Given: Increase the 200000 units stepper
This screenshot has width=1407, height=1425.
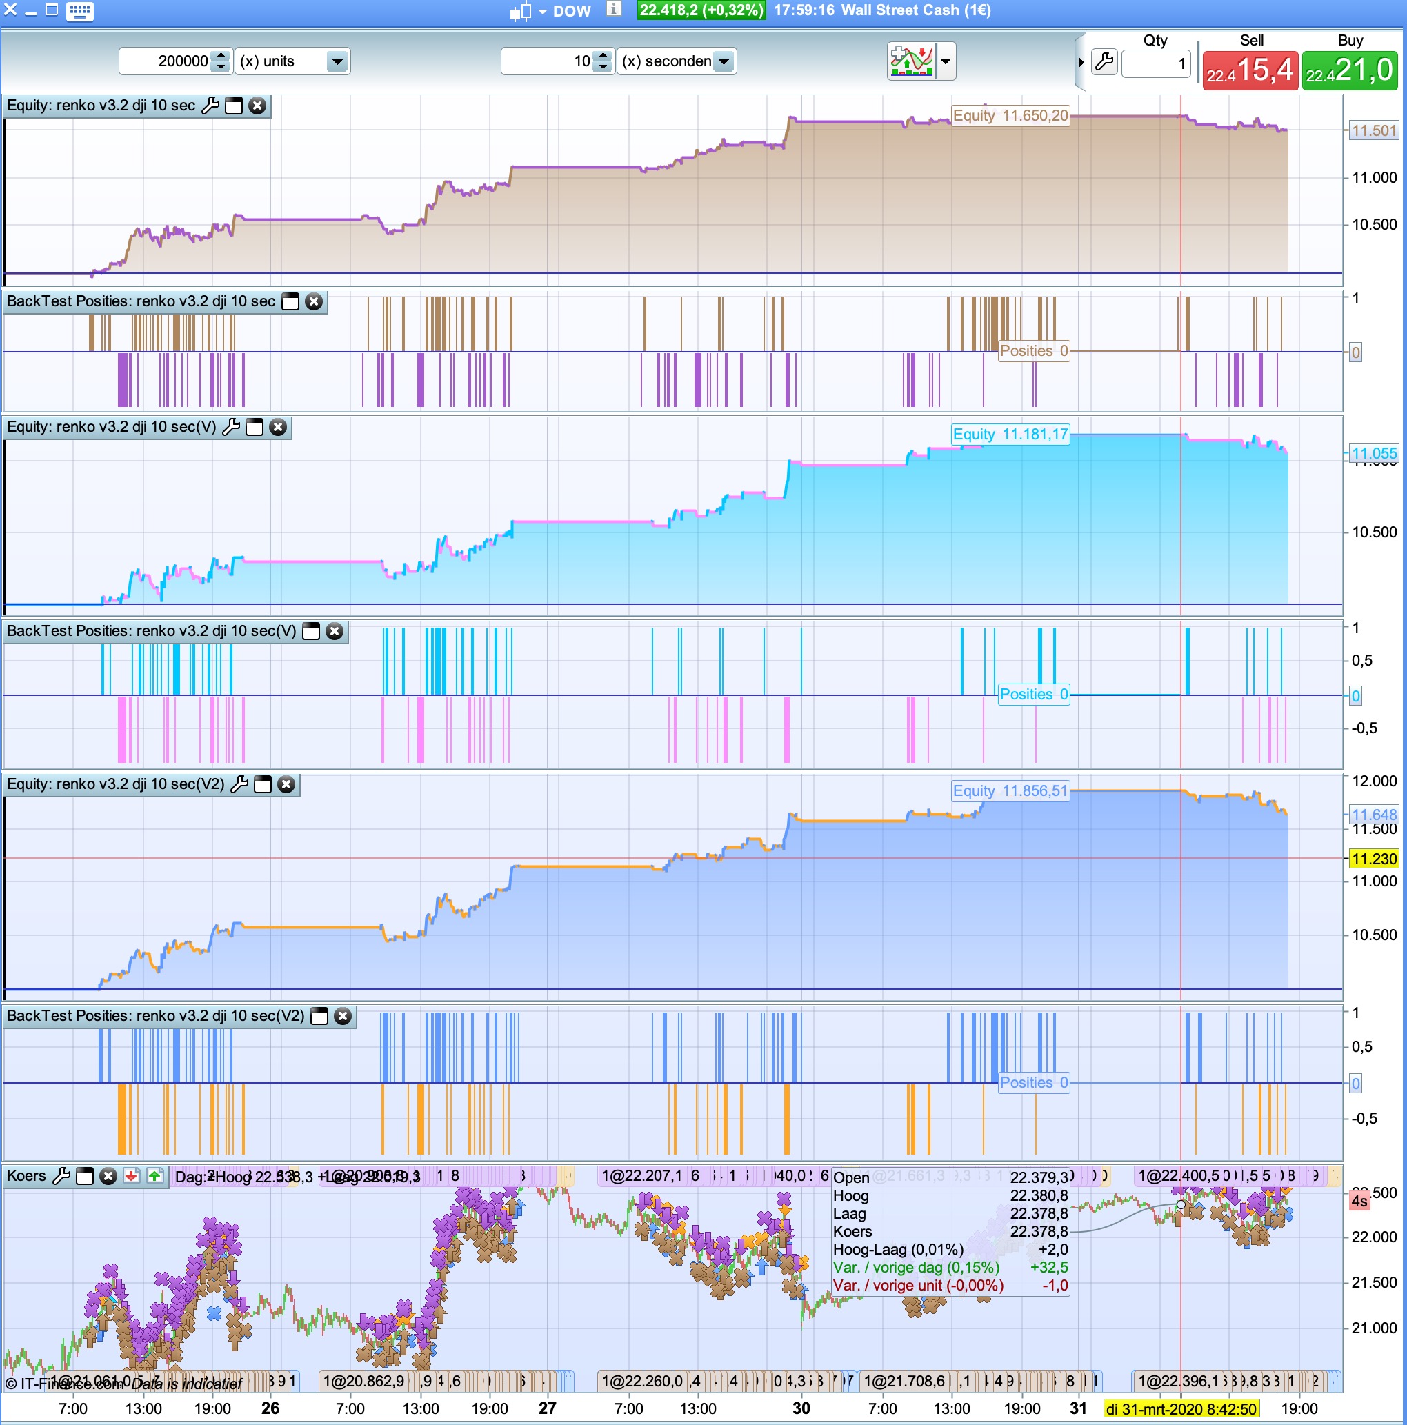Looking at the screenshot, I should click(221, 56).
